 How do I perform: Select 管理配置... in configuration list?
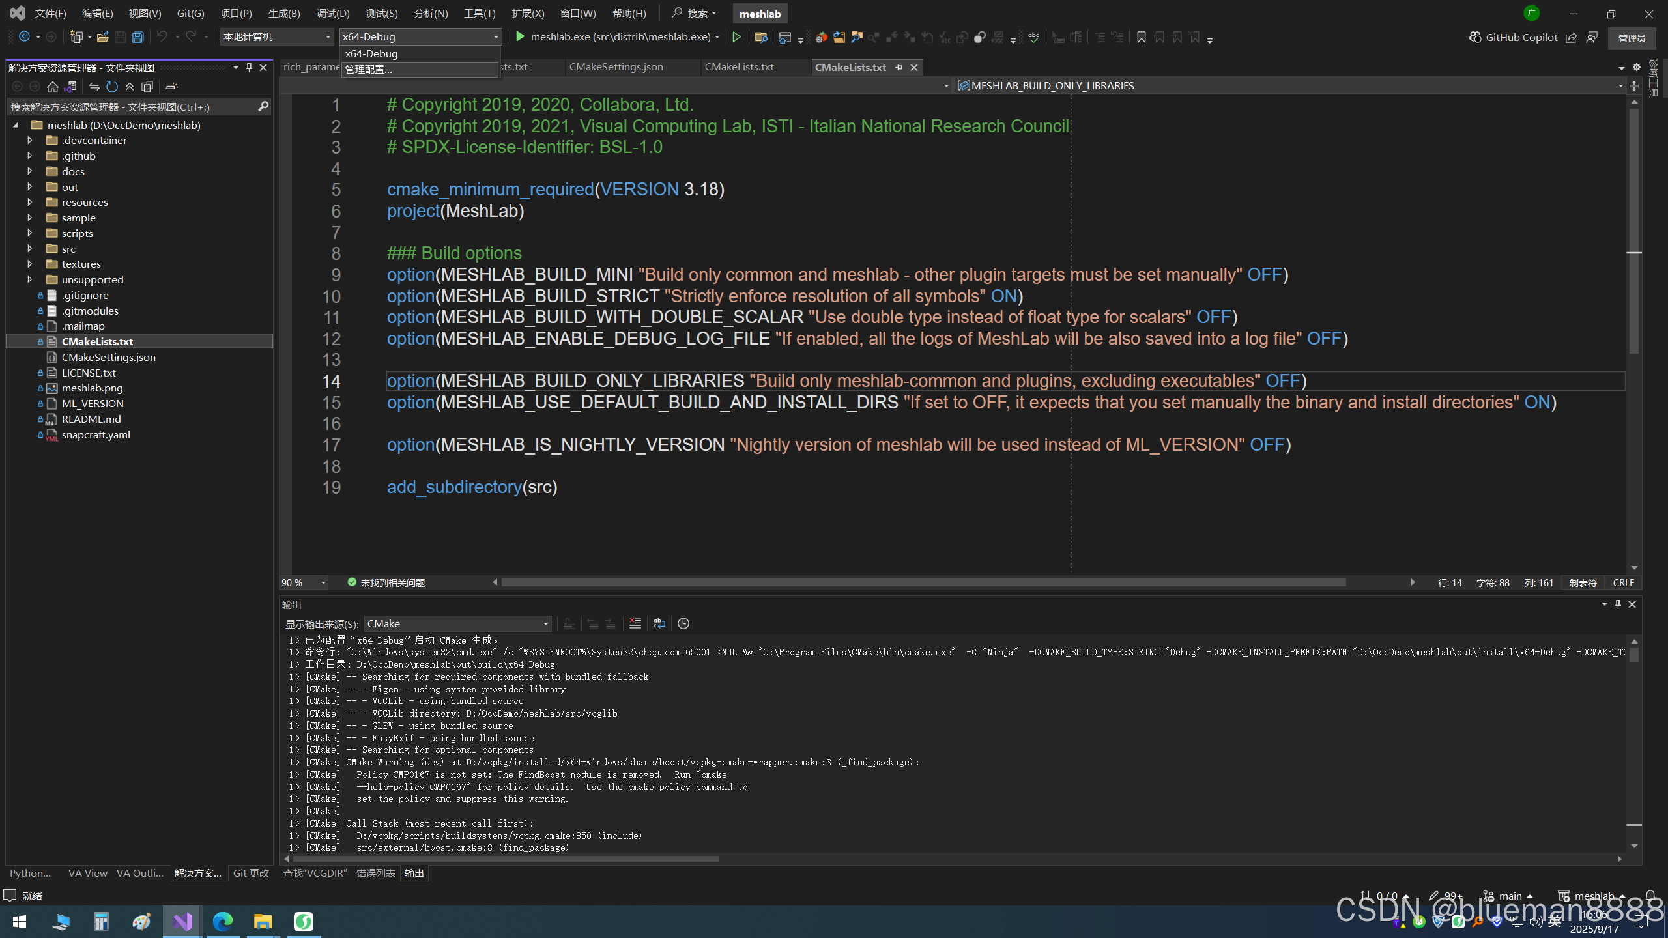pos(420,69)
